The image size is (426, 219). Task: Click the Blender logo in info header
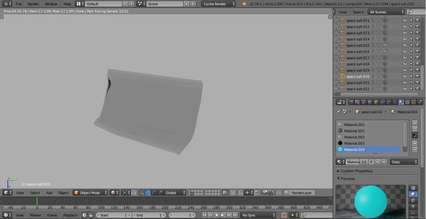pyautogui.click(x=244, y=4)
